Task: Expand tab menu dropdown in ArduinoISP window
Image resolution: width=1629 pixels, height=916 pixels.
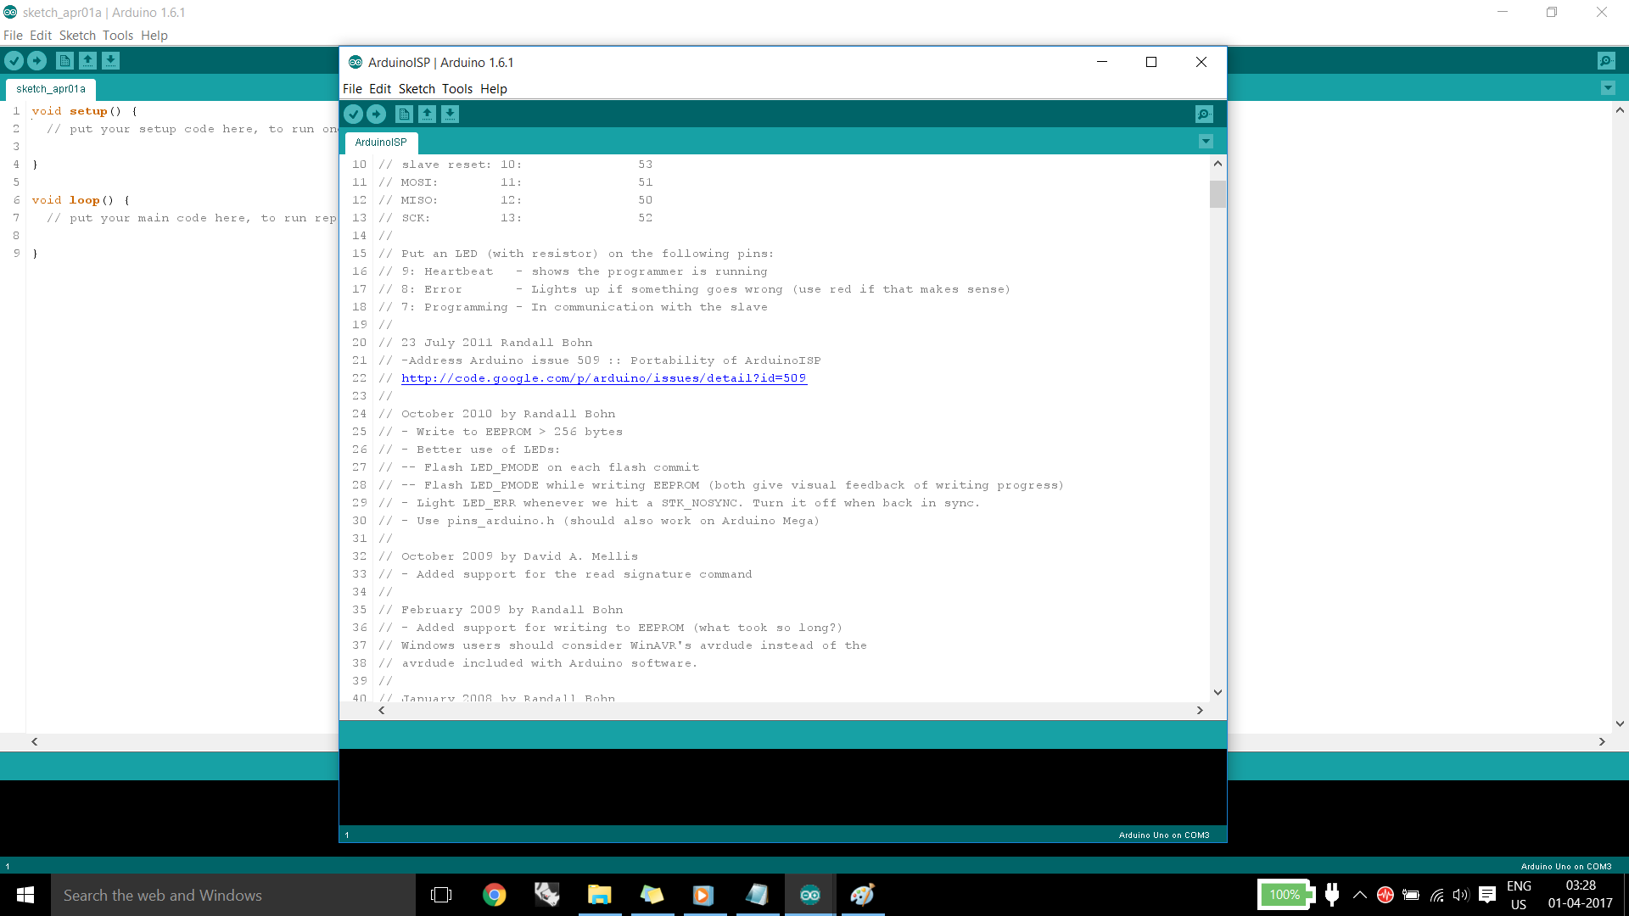Action: (x=1206, y=142)
